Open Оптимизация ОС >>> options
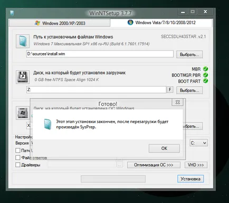The height and width of the screenshot is (203, 229). [154, 165]
